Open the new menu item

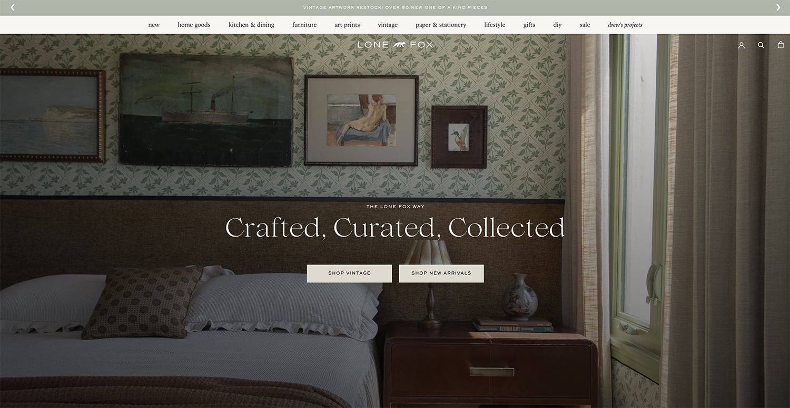pyautogui.click(x=154, y=25)
